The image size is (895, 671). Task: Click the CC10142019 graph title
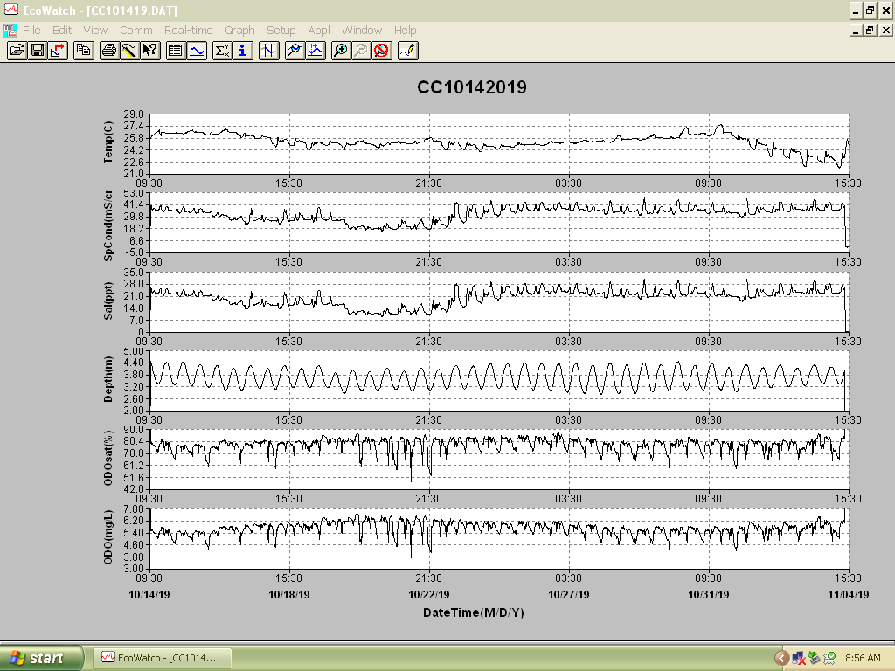[x=471, y=87]
